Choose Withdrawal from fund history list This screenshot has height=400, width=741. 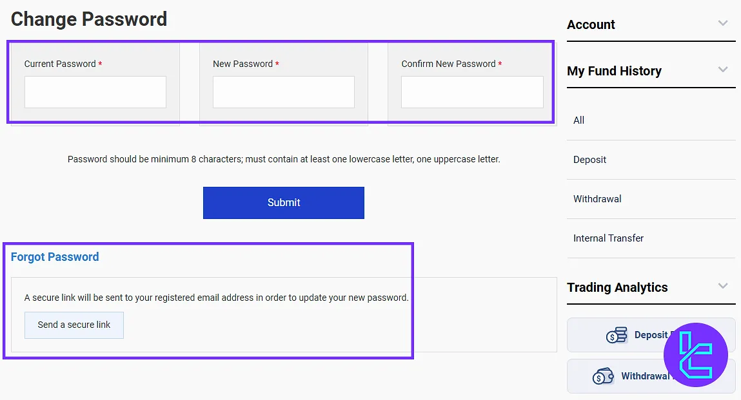(597, 199)
